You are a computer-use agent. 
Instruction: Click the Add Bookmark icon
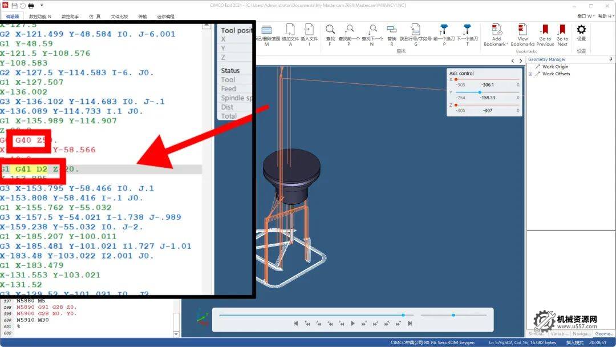[496, 31]
